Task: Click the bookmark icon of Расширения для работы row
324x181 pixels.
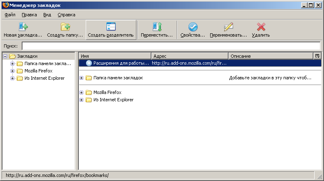Action: pyautogui.click(x=89, y=63)
